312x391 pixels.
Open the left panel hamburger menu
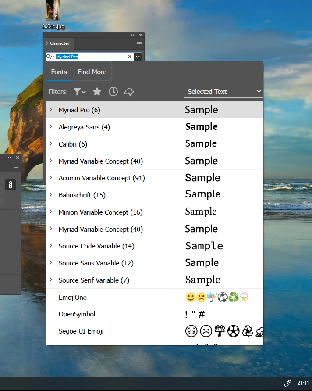[16, 166]
